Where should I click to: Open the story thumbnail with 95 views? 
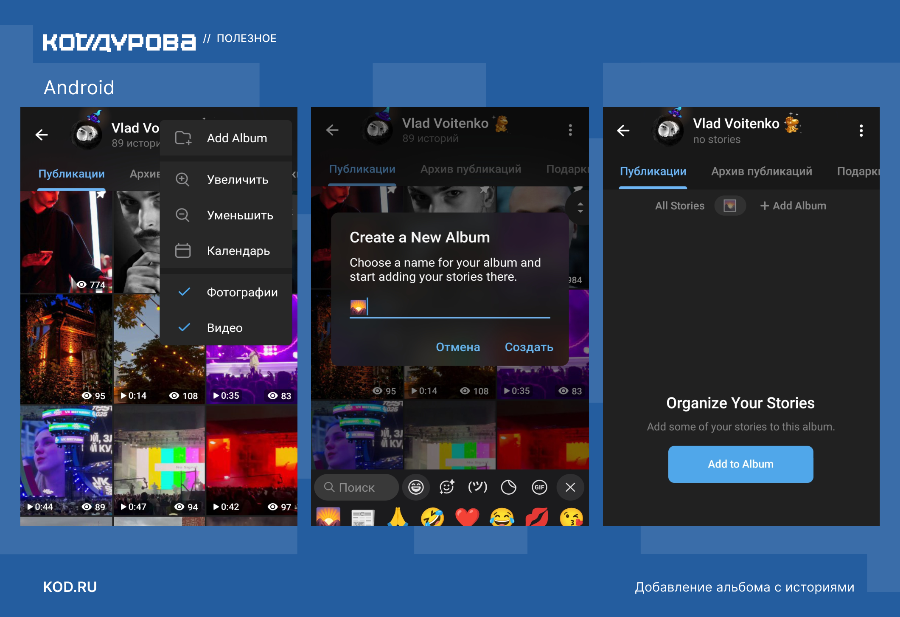tap(66, 349)
